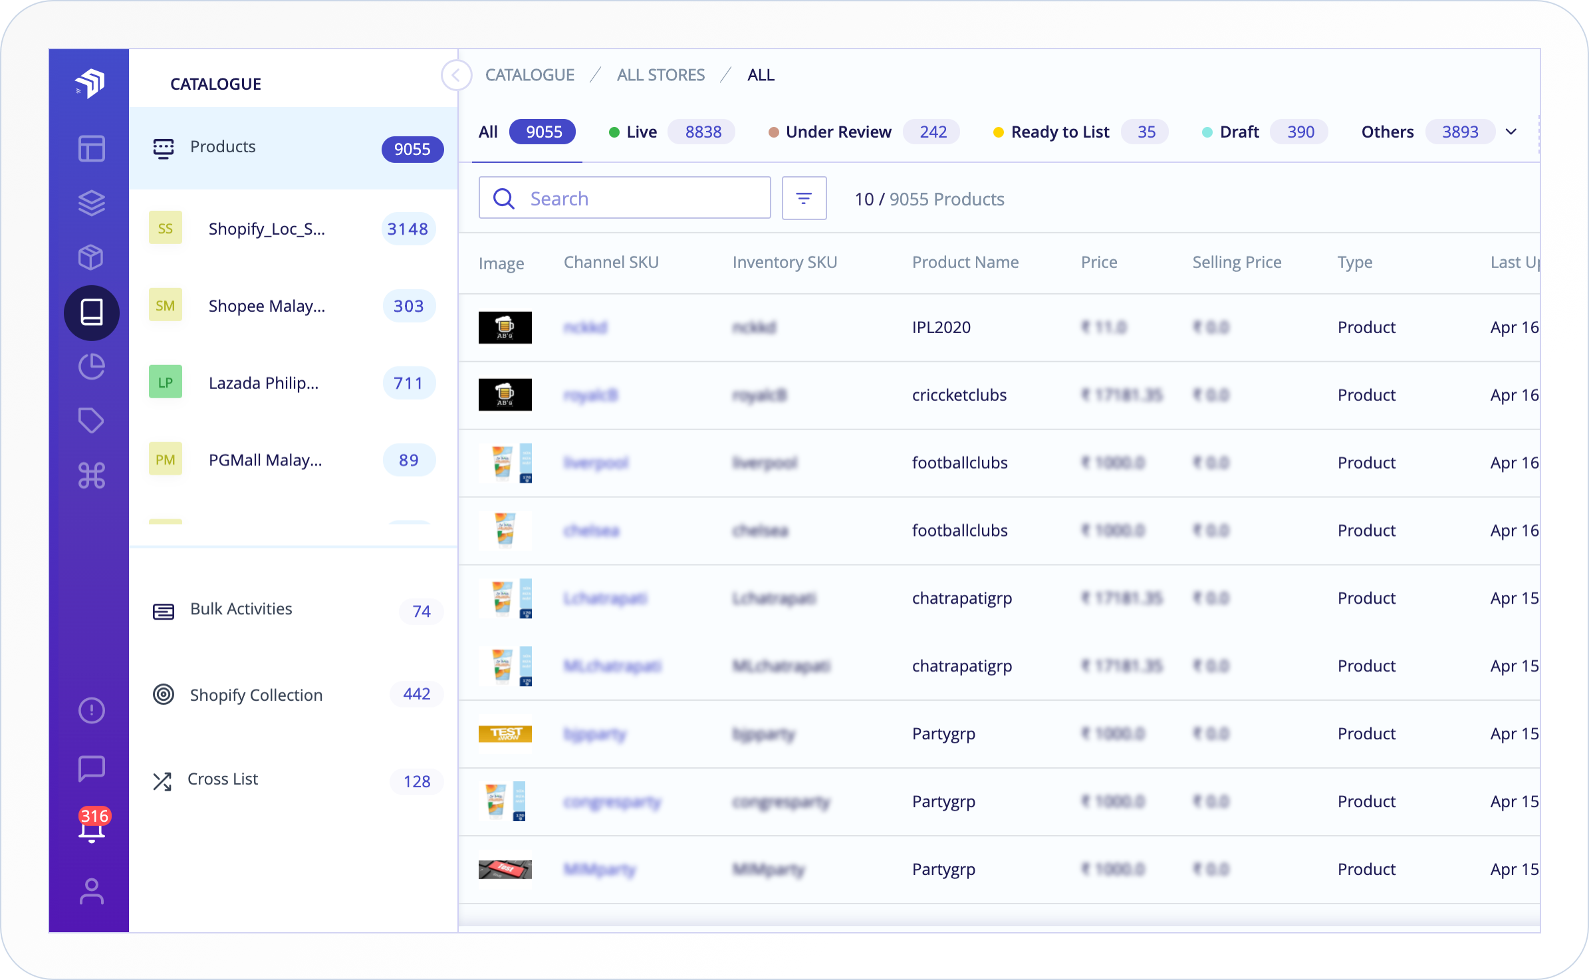Image resolution: width=1589 pixels, height=980 pixels.
Task: Open the filter options button beside search
Action: [x=804, y=198]
